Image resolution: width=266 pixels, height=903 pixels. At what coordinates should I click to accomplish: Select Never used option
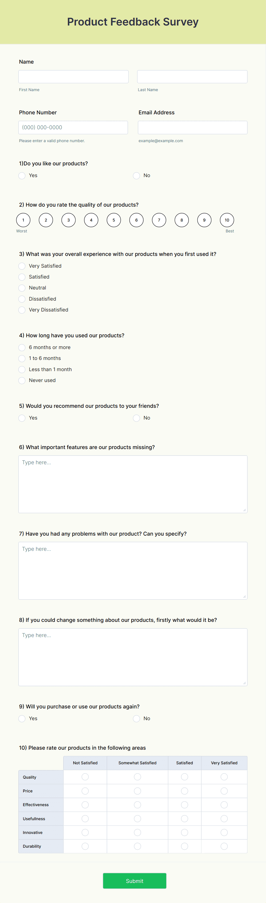coord(22,380)
